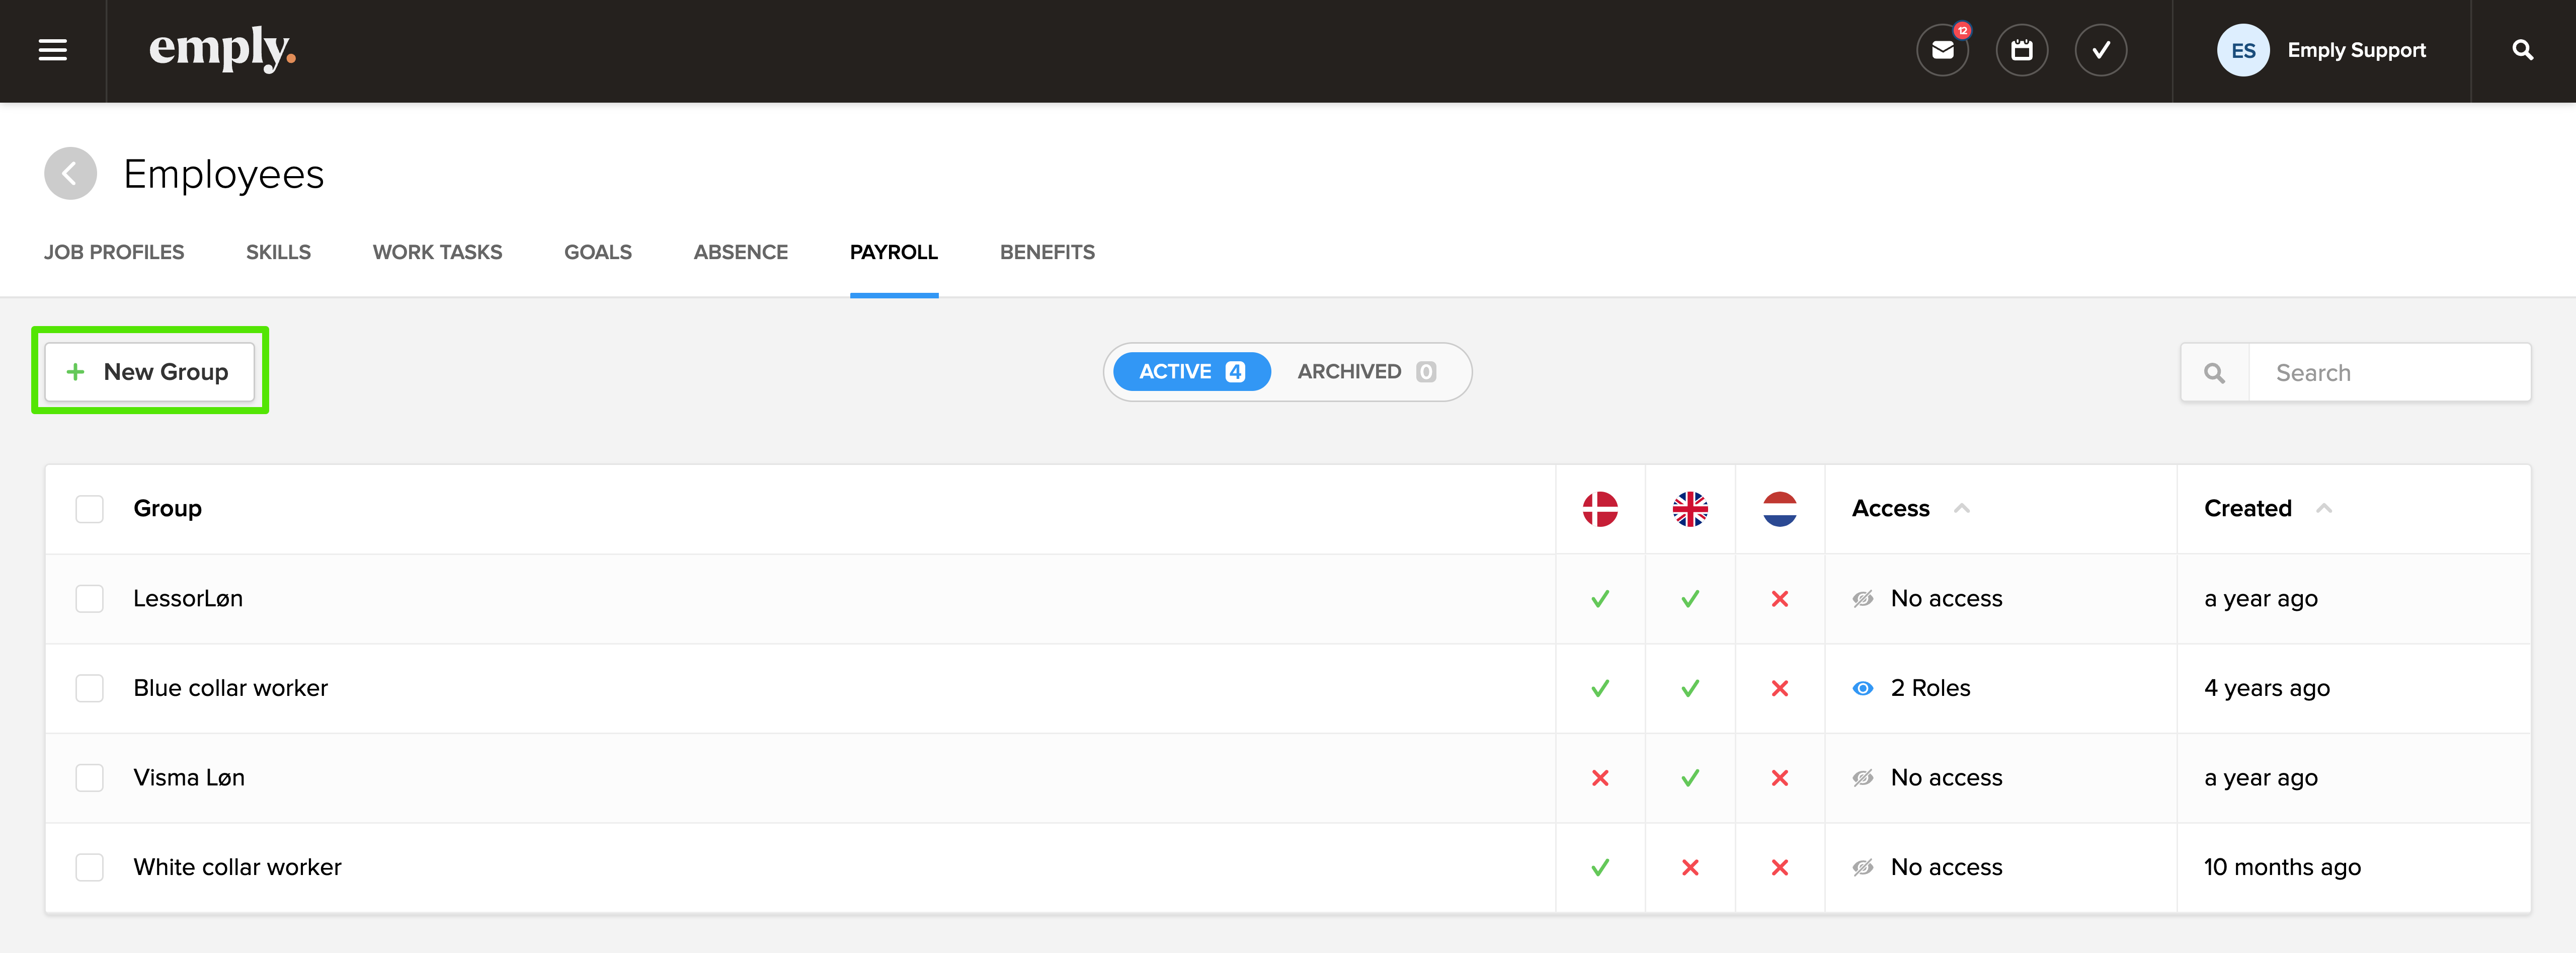Viewport: 2576px width, 953px height.
Task: Open the Emply Support user menu
Action: click(x=2322, y=50)
